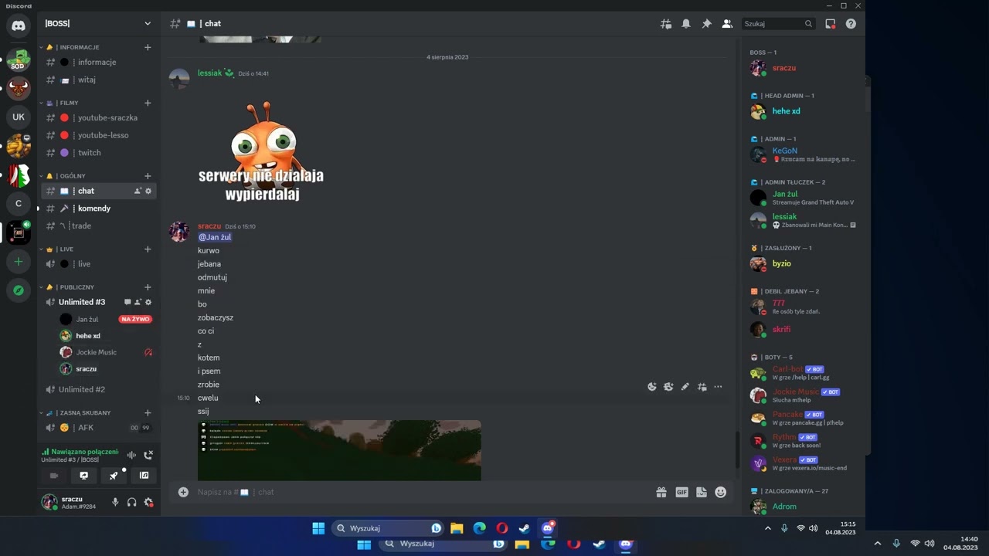This screenshot has width=989, height=556.
Task: Click the @Jan żul mention
Action: [215, 237]
